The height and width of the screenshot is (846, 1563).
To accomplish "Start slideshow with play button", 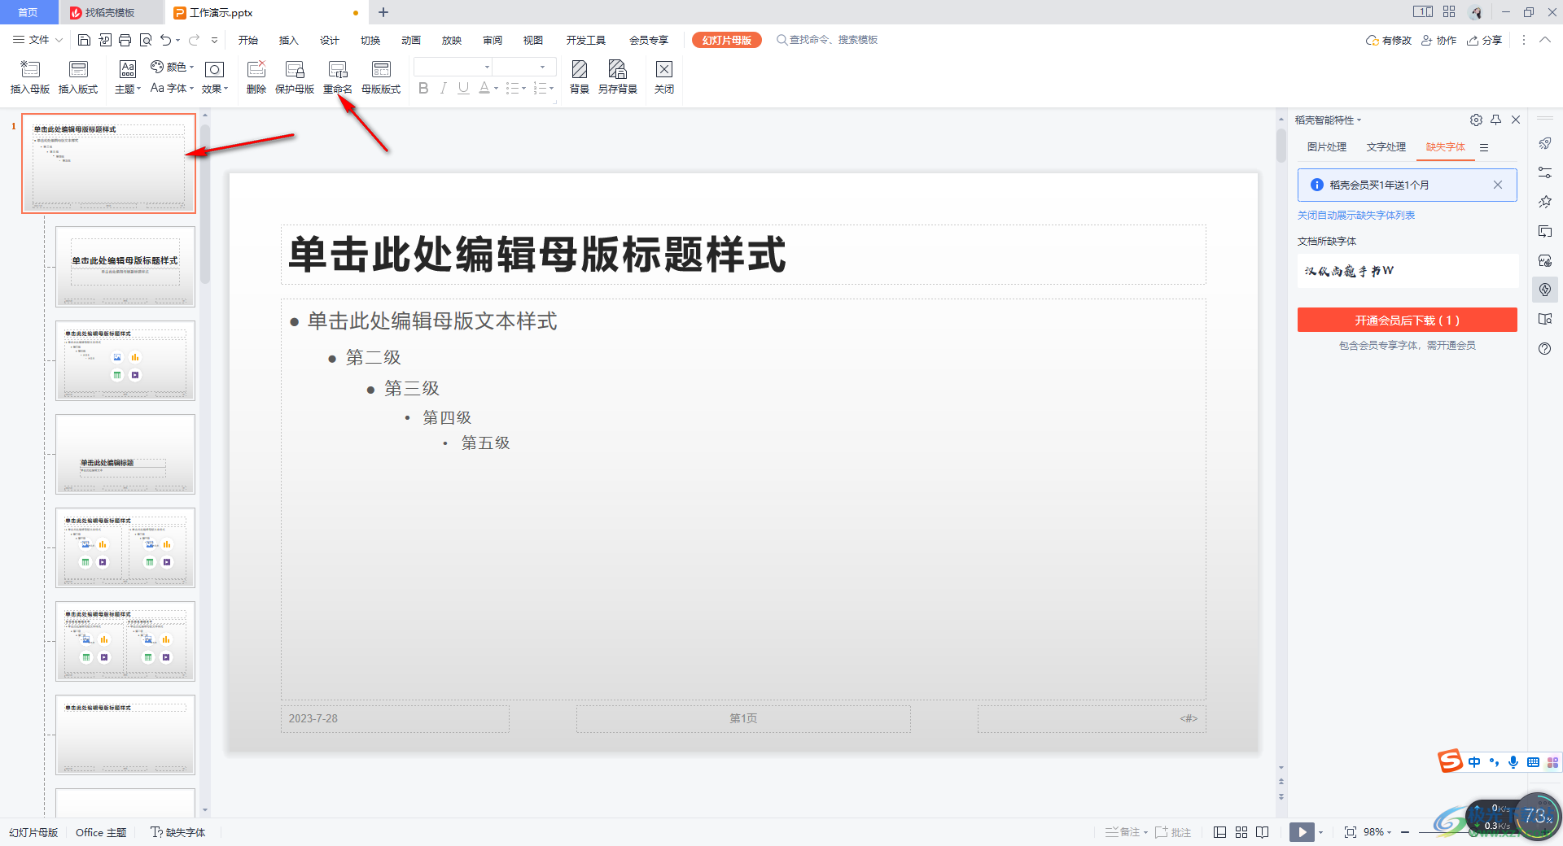I will (x=1302, y=832).
